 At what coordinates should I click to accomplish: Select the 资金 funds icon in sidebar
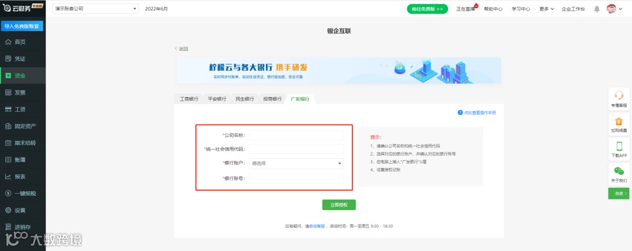pyautogui.click(x=8, y=75)
